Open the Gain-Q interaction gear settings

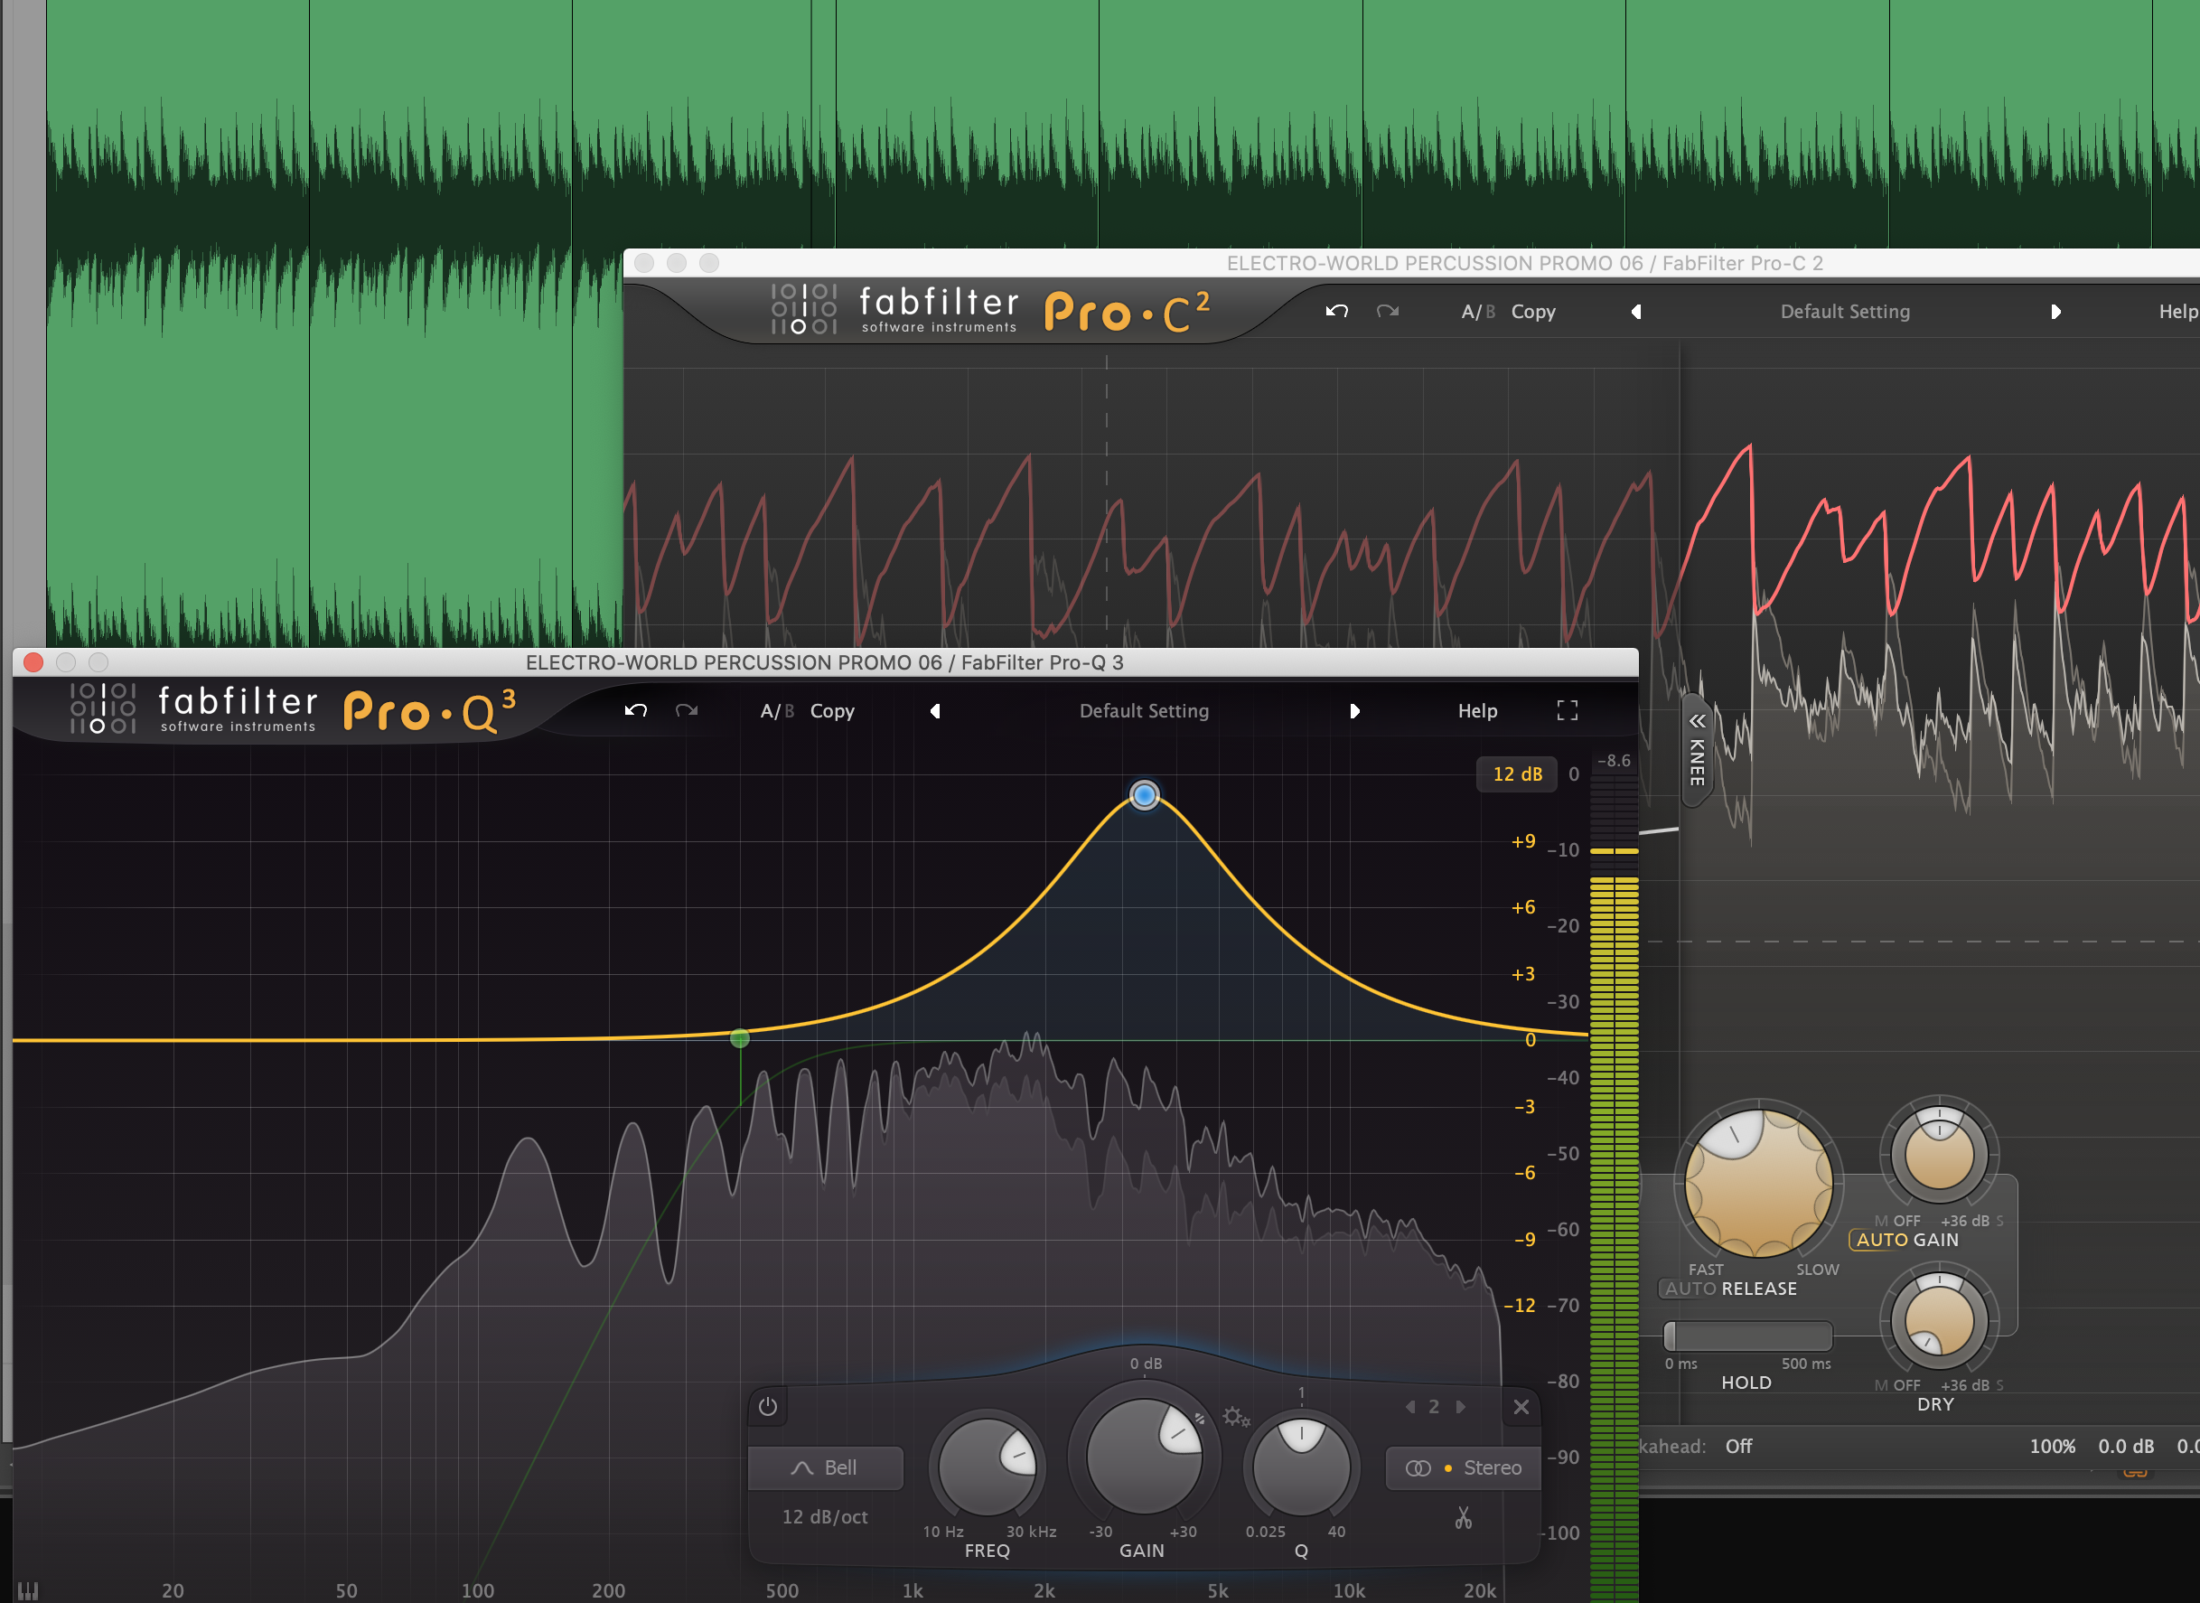coord(1235,1417)
